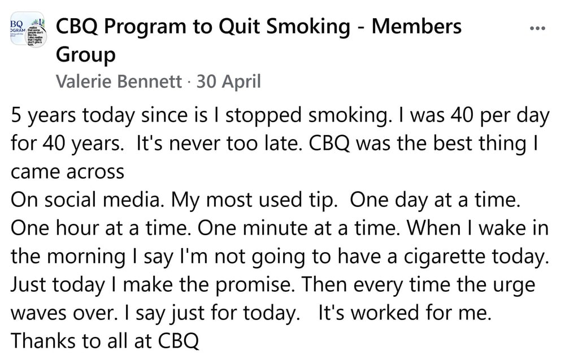Click the phrase "came across"
Viewport: 565px width, 363px height.
point(67,171)
